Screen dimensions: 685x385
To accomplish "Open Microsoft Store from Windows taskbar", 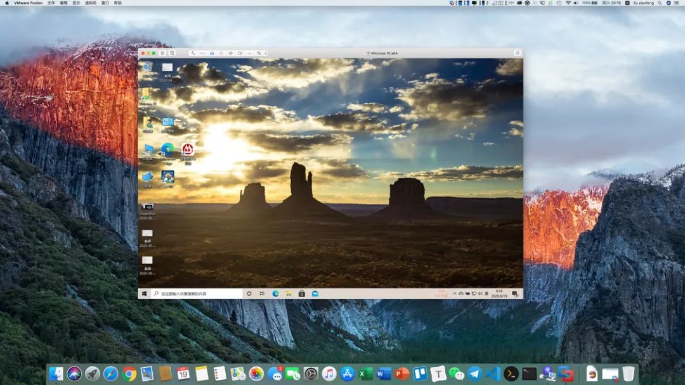I will point(301,294).
